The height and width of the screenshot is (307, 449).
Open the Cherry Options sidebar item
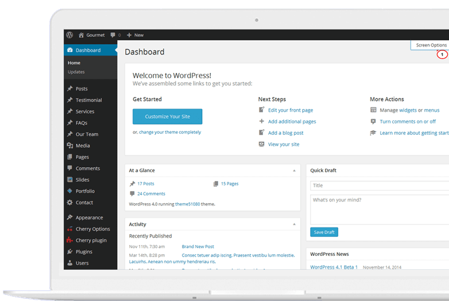pos(92,229)
